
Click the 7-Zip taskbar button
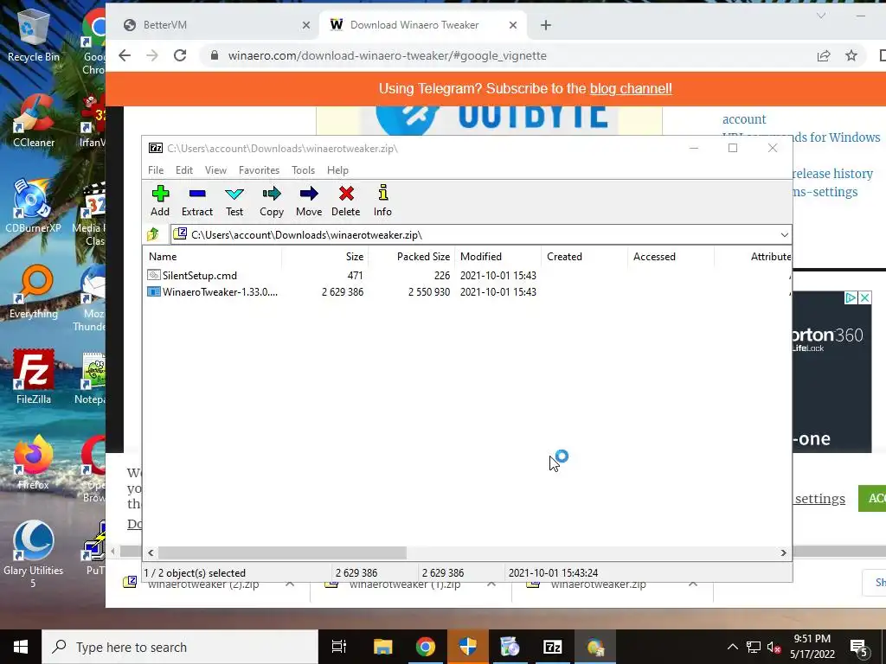(552, 647)
